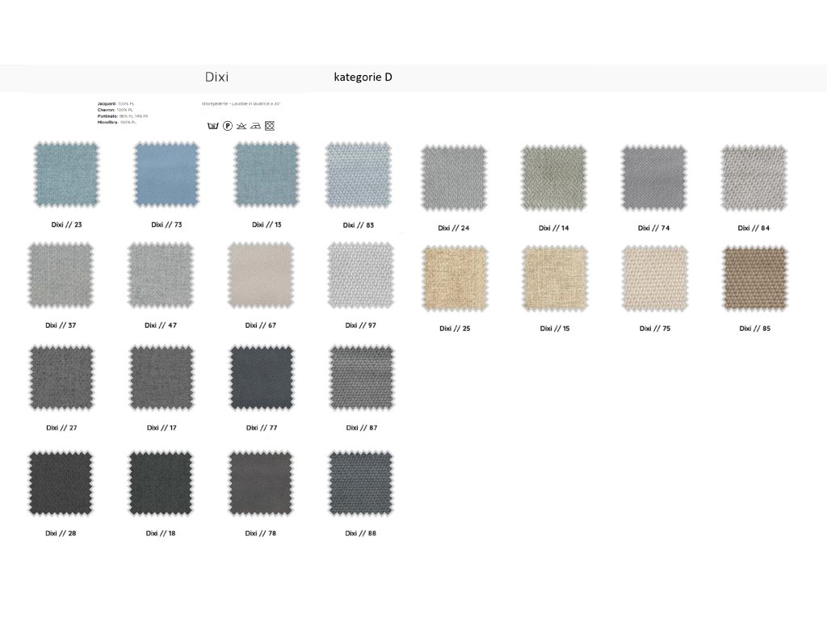Select the cream Dixi 67 fabric swatch

pyautogui.click(x=261, y=275)
